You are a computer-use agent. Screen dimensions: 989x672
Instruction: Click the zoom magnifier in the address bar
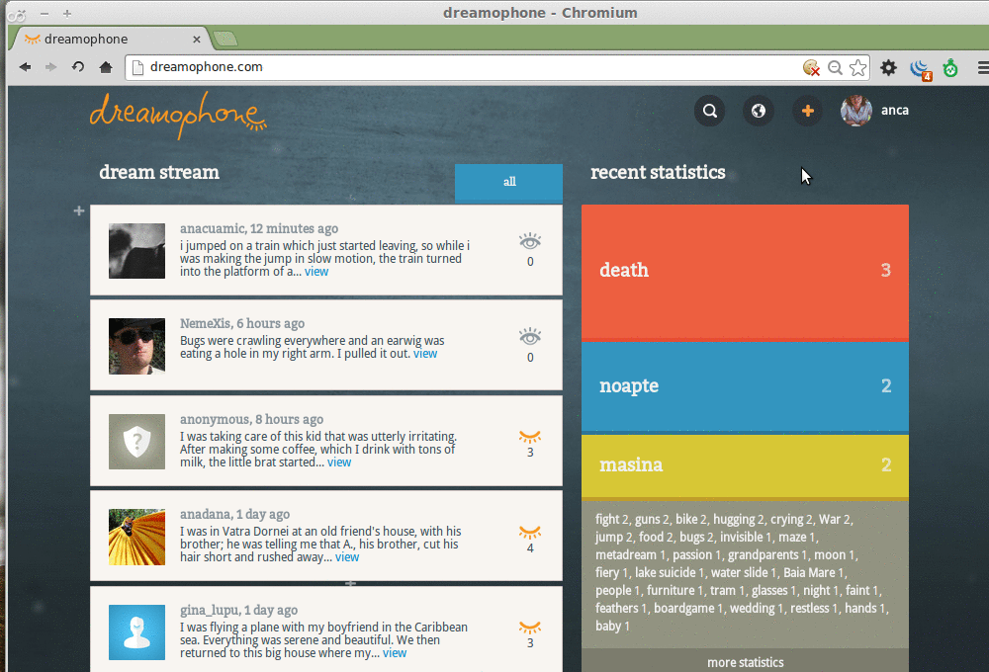(x=835, y=67)
